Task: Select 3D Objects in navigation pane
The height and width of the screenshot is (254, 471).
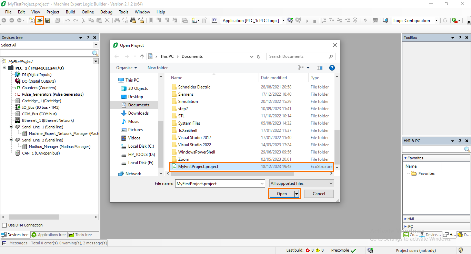Action: click(138, 88)
